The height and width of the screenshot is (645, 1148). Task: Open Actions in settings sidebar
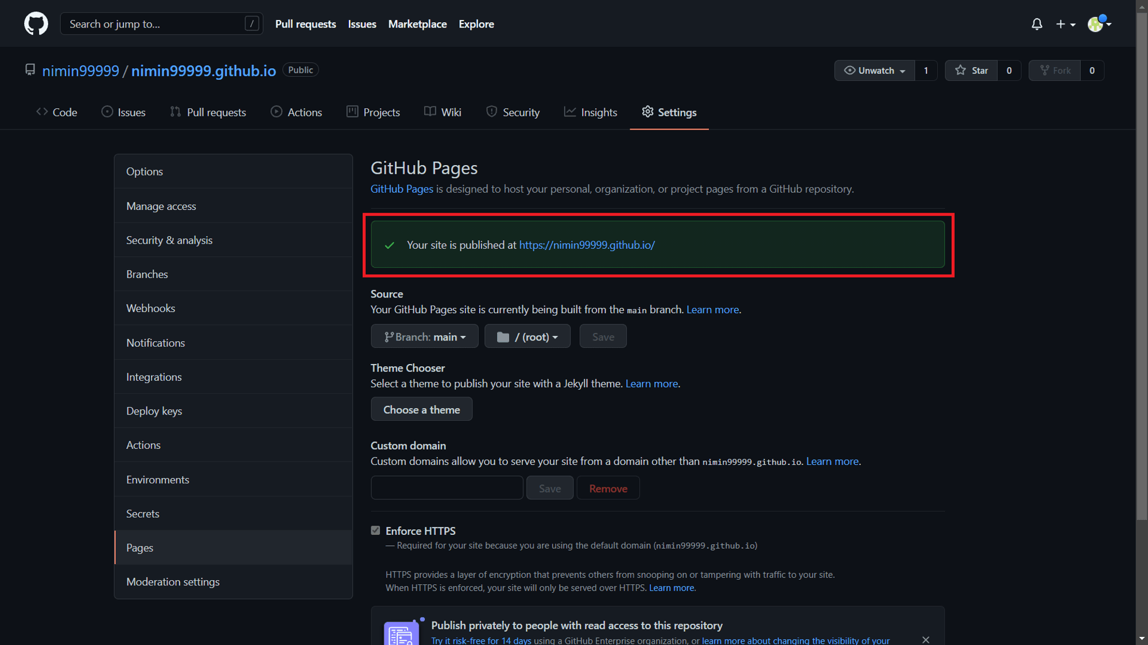pyautogui.click(x=233, y=445)
